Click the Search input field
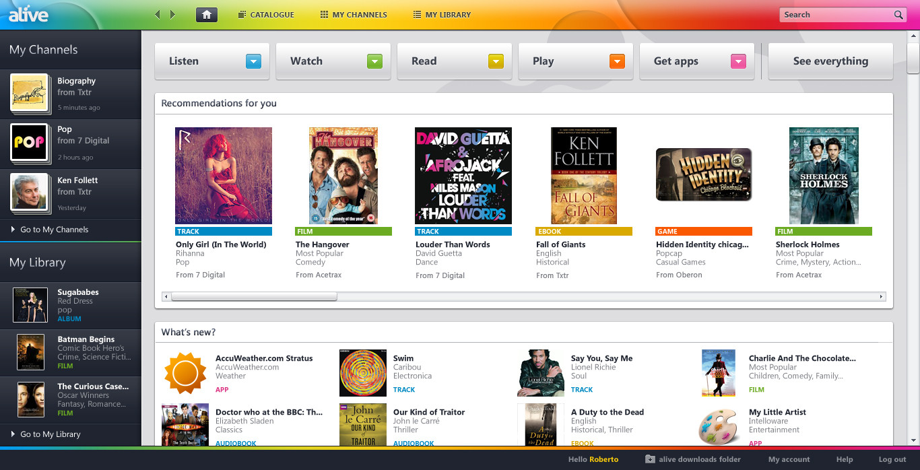Screen dimensions: 920x470 coord(835,15)
